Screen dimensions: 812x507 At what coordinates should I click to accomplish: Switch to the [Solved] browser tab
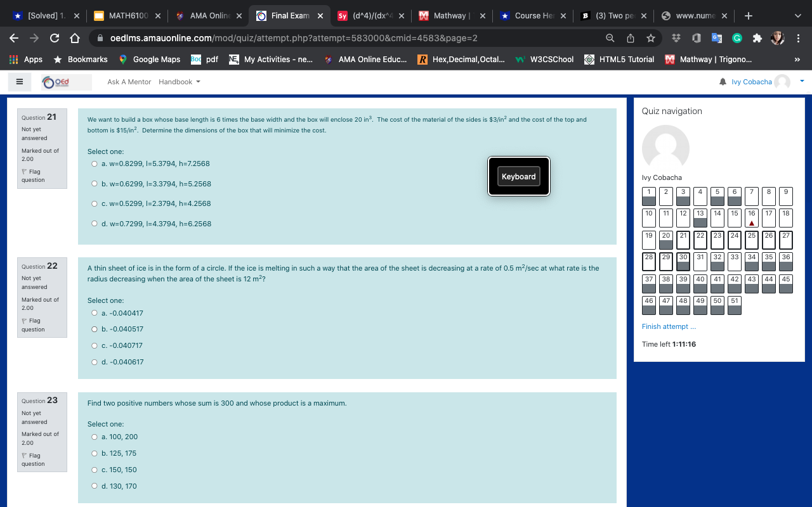pos(46,16)
